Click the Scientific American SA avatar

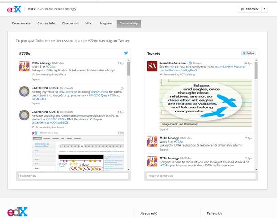tap(152, 66)
